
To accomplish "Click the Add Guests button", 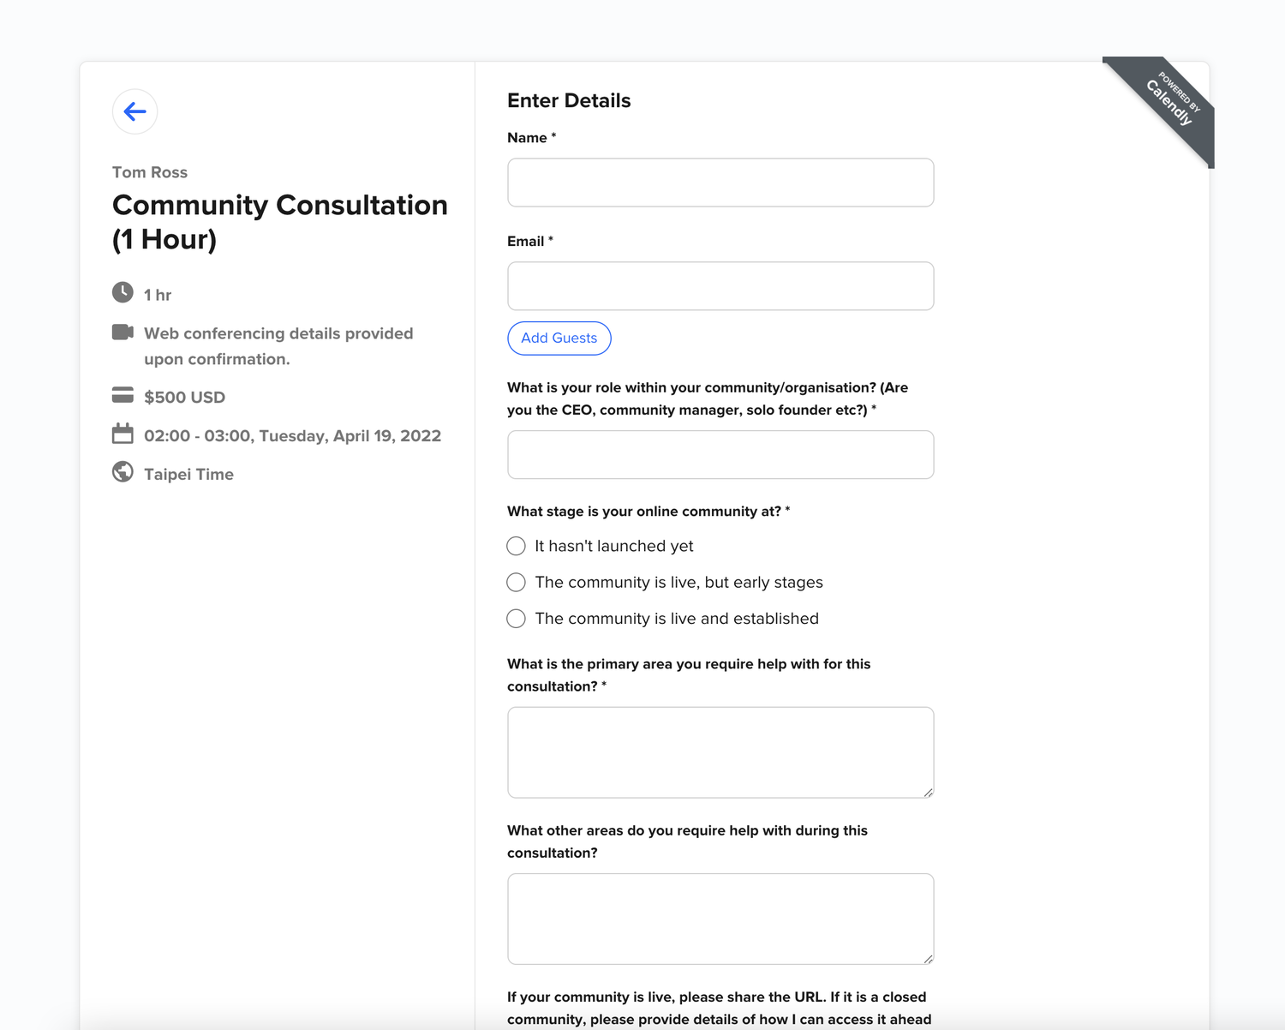I will (559, 338).
